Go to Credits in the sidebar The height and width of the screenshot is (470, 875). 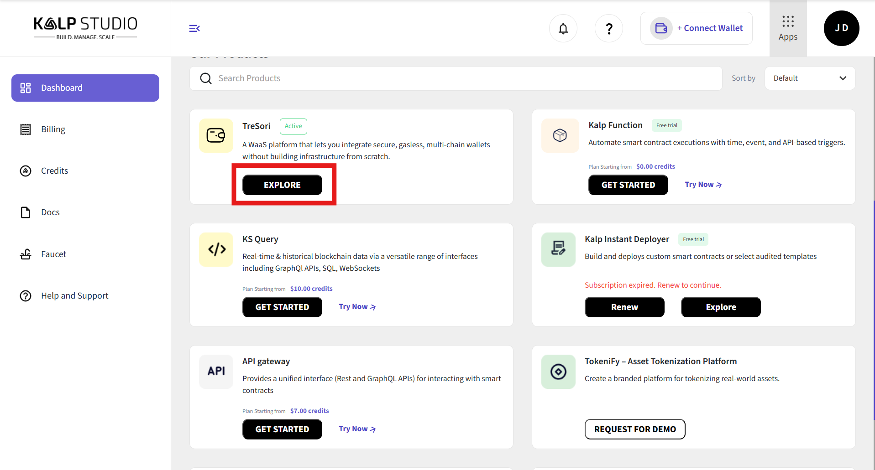point(54,171)
